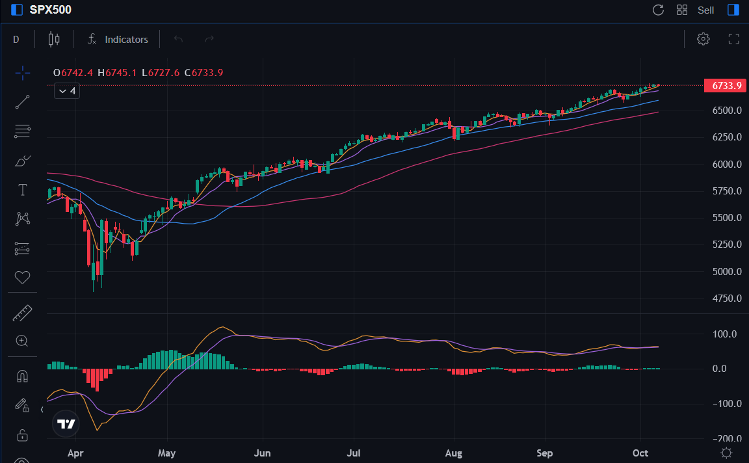Viewport: 749px width, 463px height.
Task: Select the zoom-in magnifier tool
Action: 22,341
